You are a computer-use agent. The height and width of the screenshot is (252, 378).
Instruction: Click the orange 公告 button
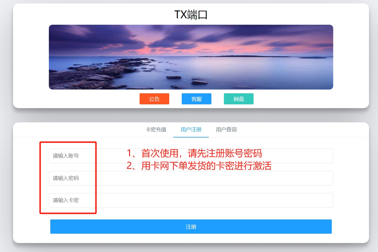(x=154, y=99)
